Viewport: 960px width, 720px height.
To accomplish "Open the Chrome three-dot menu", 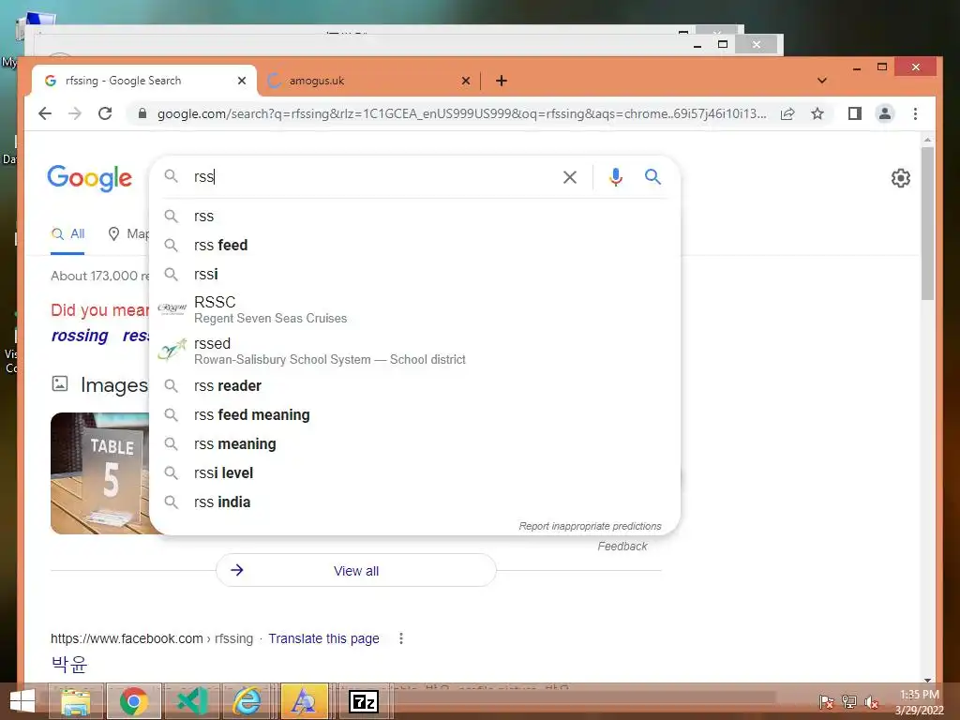I will (915, 113).
